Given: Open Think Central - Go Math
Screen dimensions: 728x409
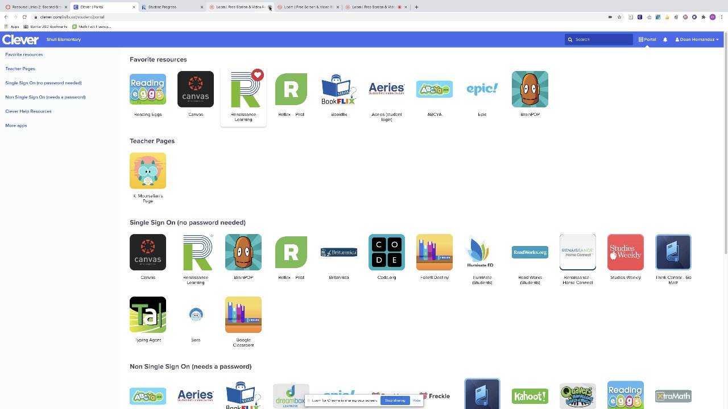Looking at the screenshot, I should tap(673, 252).
